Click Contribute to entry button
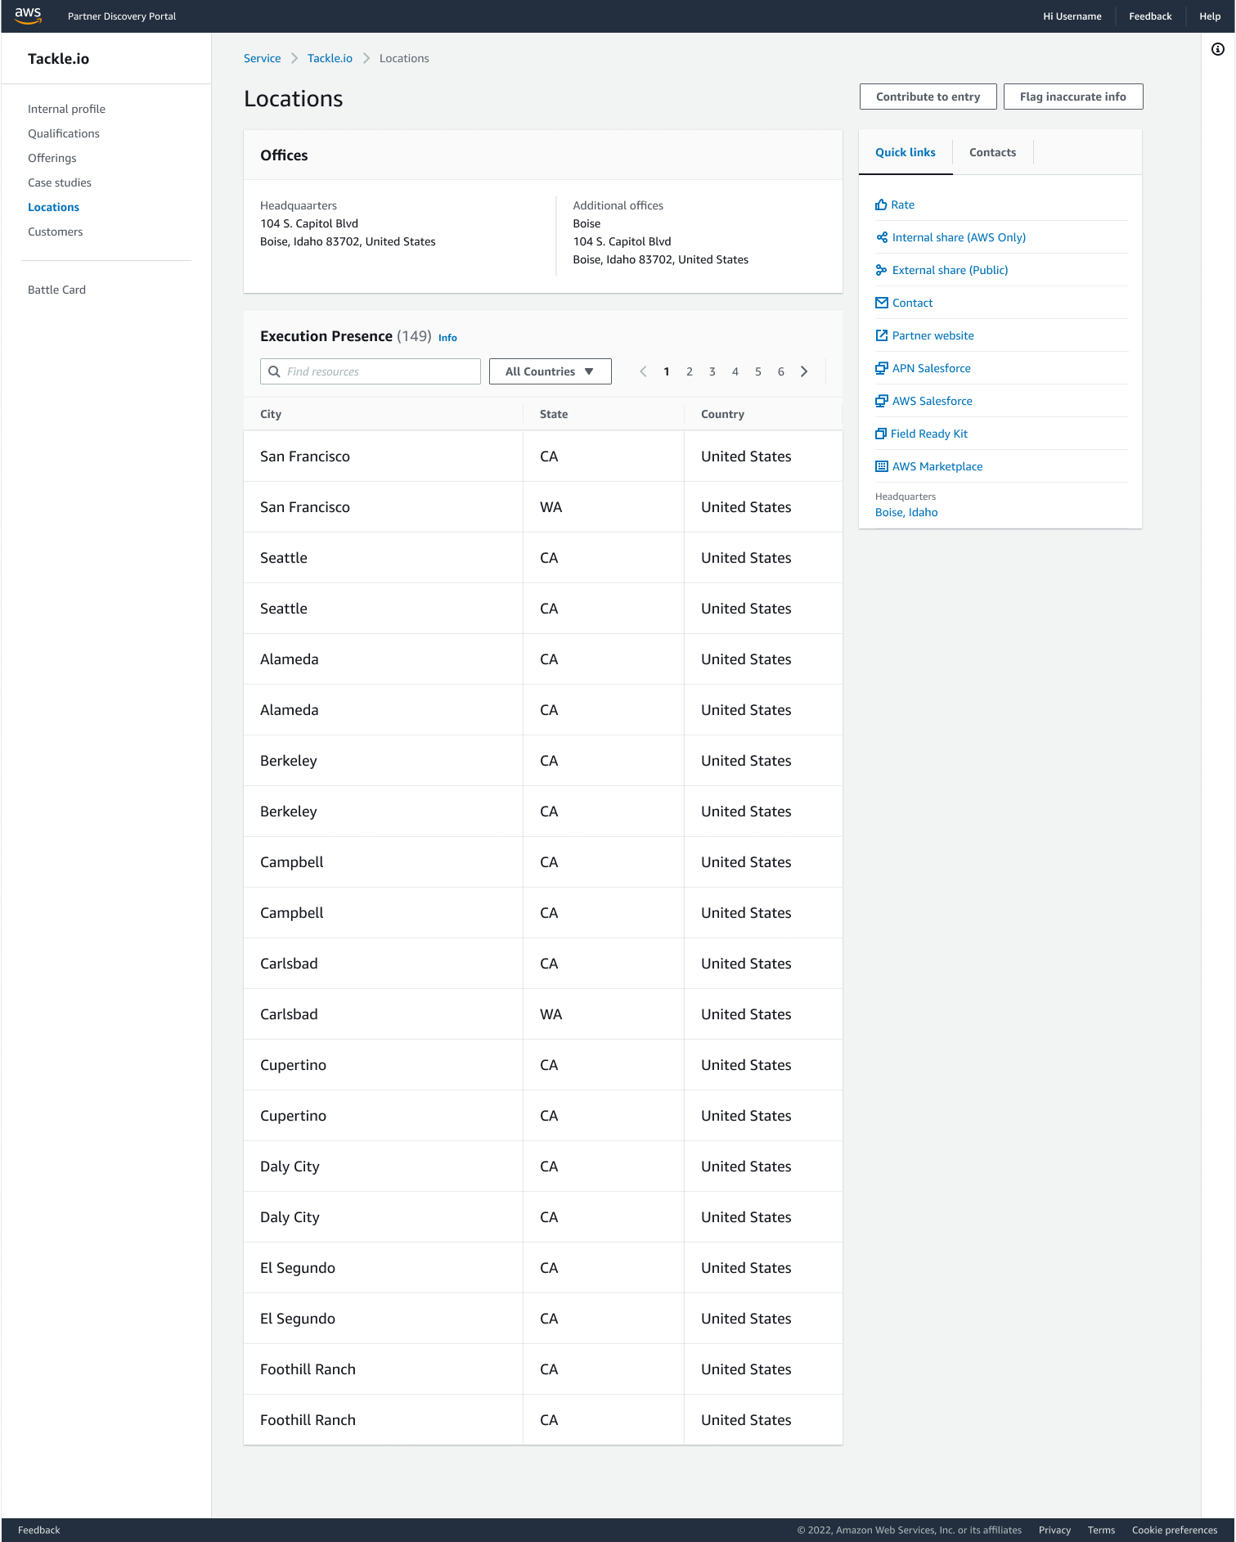1236x1542 pixels. (x=928, y=97)
